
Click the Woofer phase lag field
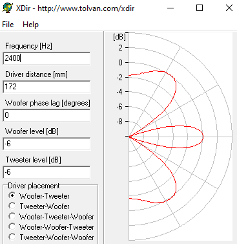pyautogui.click(x=46, y=115)
